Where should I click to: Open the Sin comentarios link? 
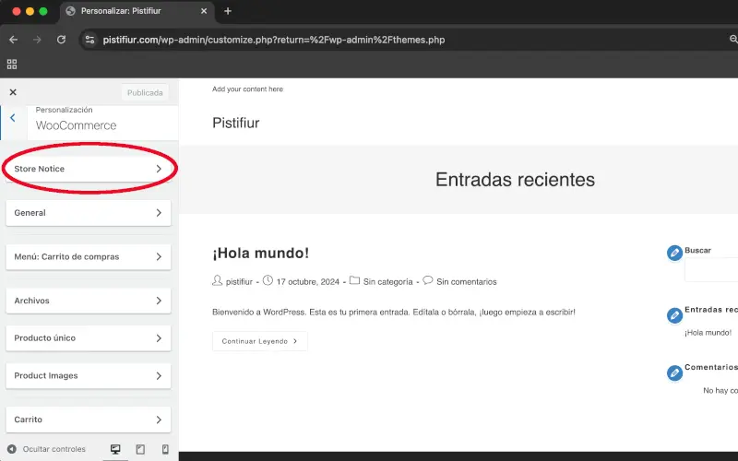point(467,282)
